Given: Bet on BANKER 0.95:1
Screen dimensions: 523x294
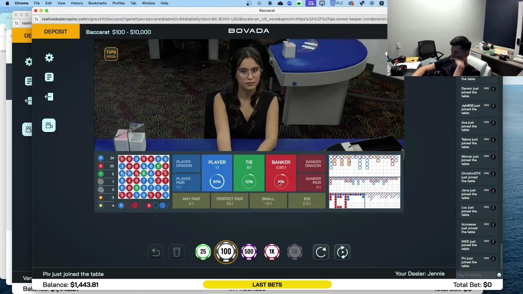Looking at the screenshot, I should pos(281,173).
